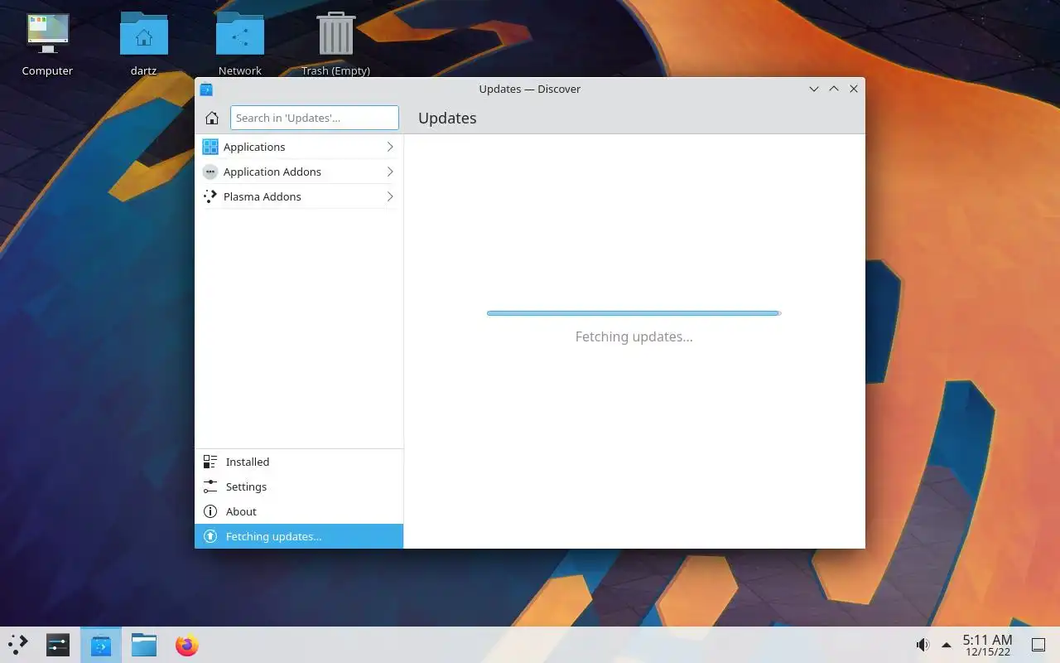Viewport: 1060px width, 663px height.
Task: Open Dolphin file manager from taskbar
Action: 144,645
